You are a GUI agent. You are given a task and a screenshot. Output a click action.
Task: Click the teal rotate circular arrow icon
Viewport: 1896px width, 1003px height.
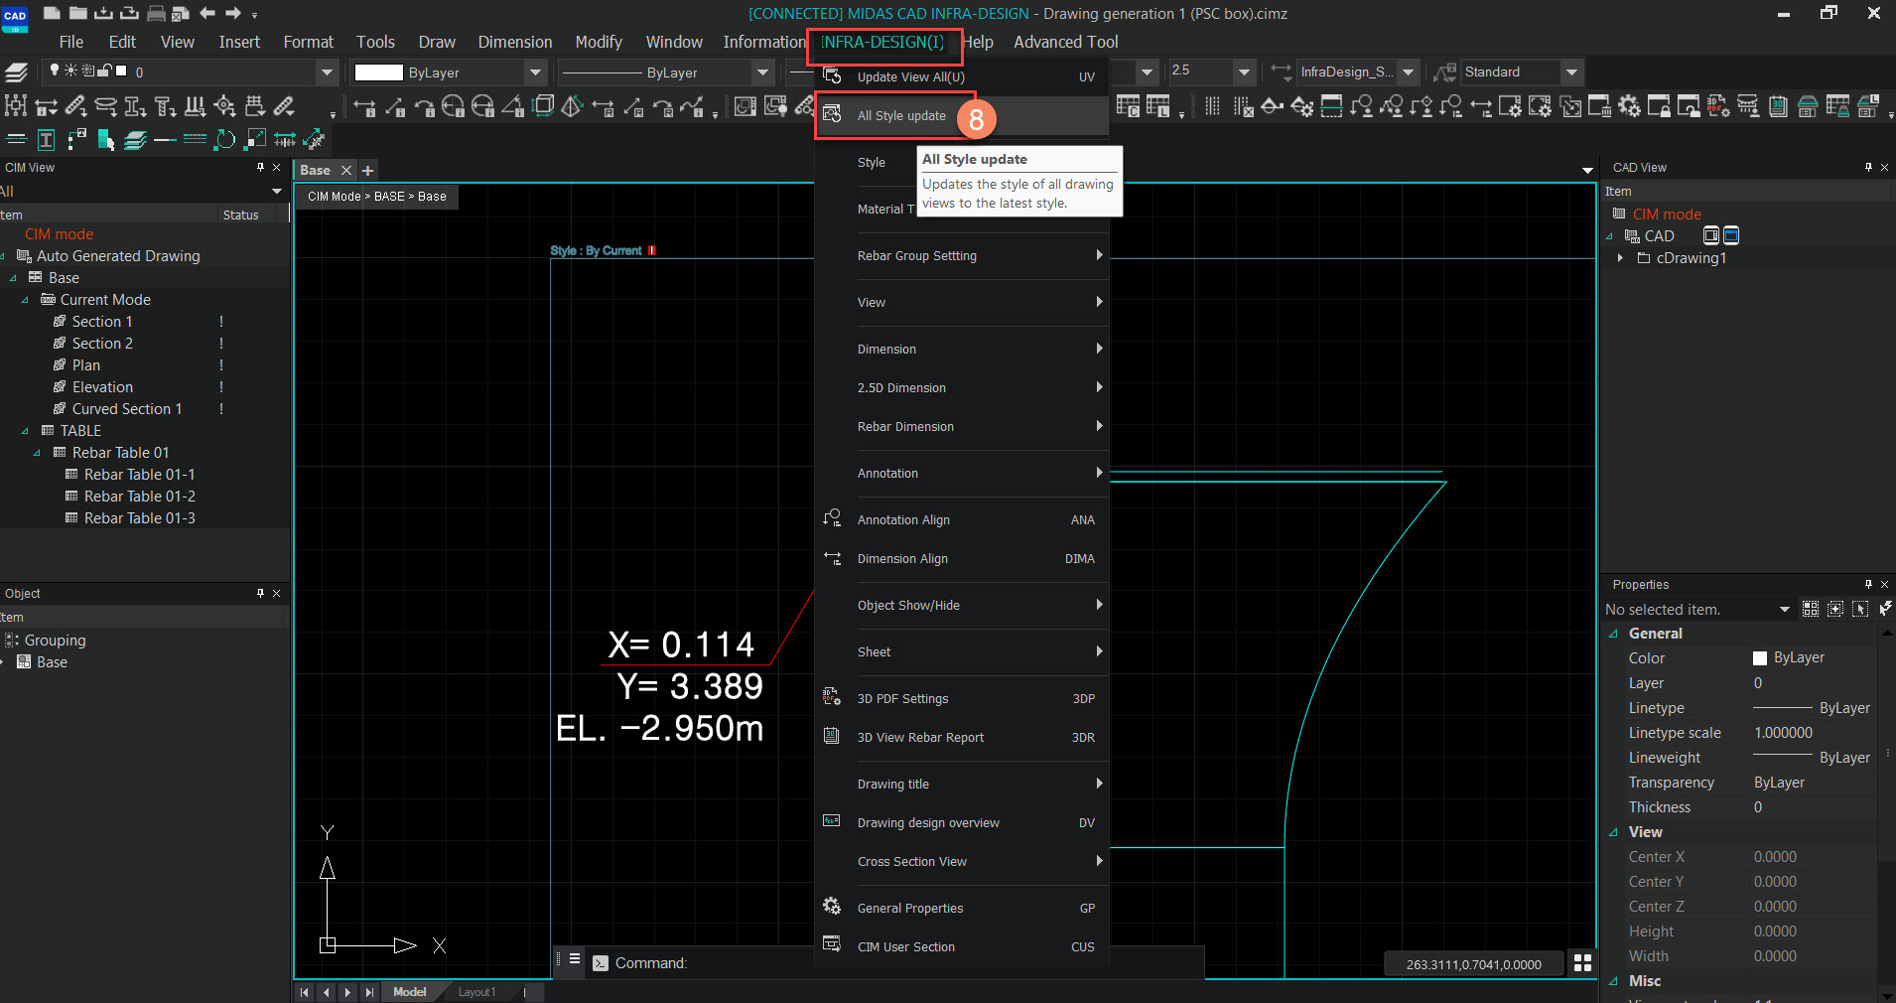click(x=225, y=140)
